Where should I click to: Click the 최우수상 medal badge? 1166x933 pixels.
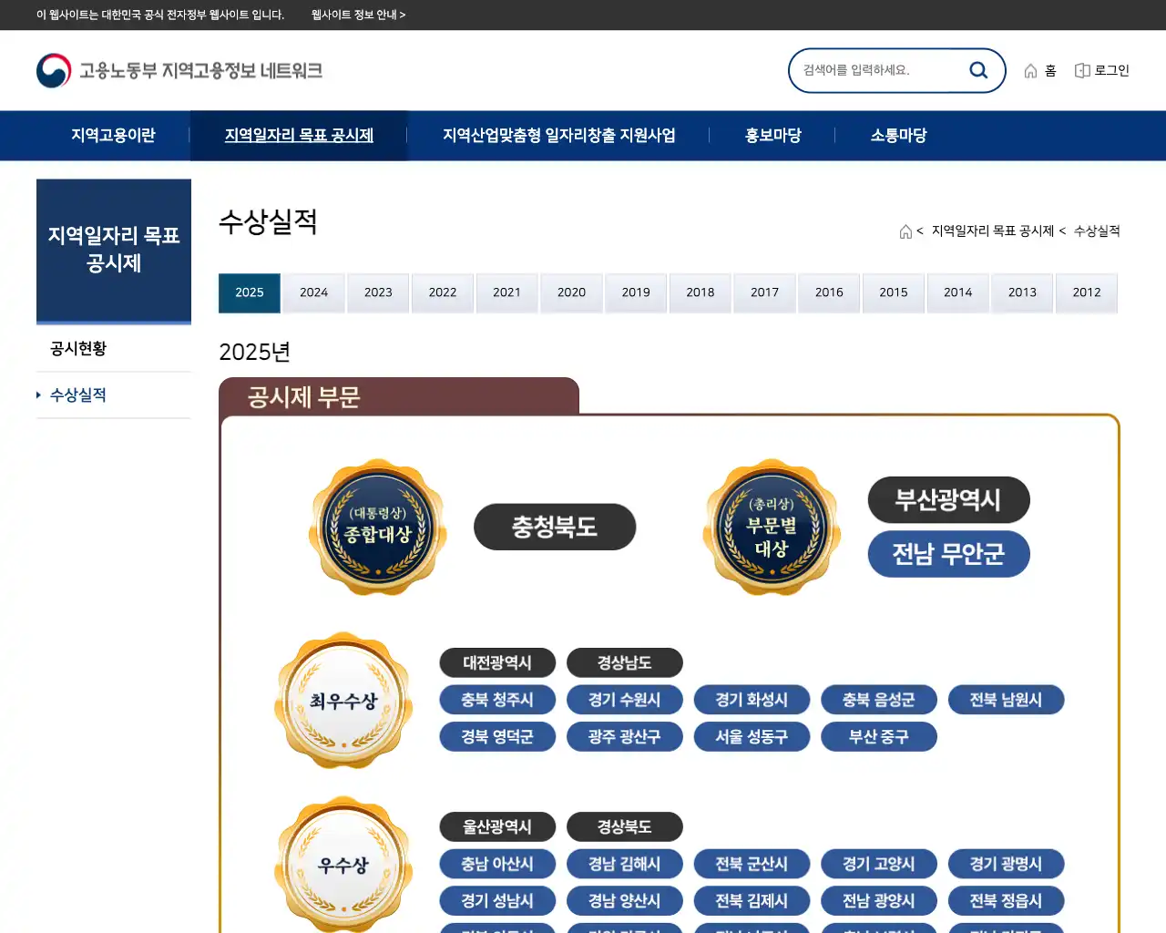[343, 702]
